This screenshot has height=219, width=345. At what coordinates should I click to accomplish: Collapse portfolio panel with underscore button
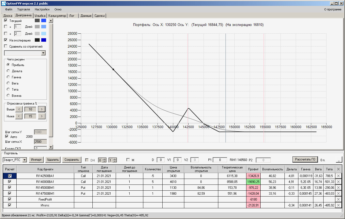(339, 160)
